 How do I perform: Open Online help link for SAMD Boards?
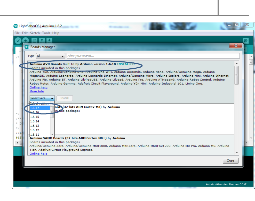(x=38, y=154)
